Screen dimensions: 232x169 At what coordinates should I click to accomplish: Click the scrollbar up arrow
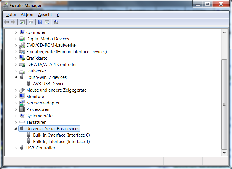(224, 32)
